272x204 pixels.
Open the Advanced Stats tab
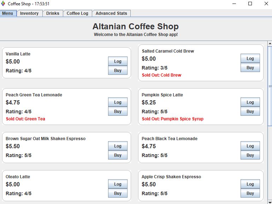click(111, 13)
